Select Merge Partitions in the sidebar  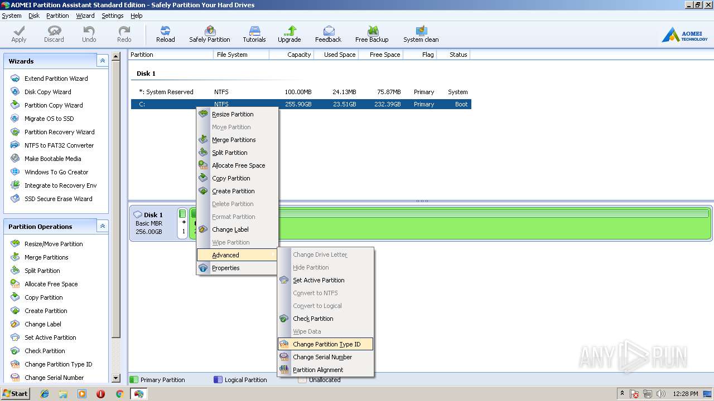click(x=46, y=257)
